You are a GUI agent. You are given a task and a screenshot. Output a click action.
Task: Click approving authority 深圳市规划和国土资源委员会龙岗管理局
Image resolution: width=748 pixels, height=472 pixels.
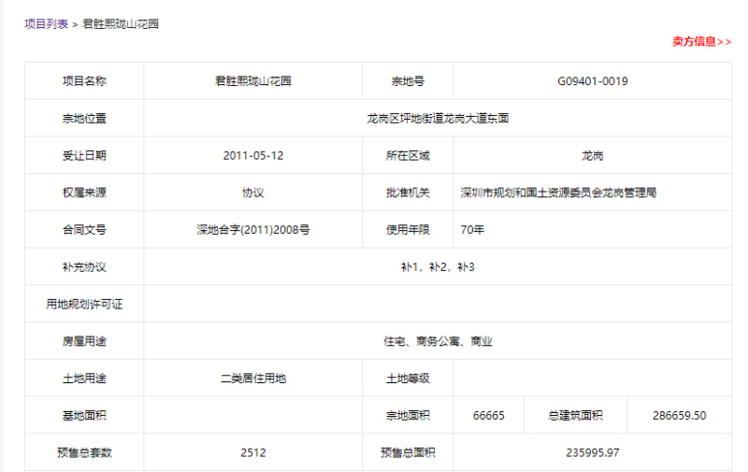coord(558,193)
